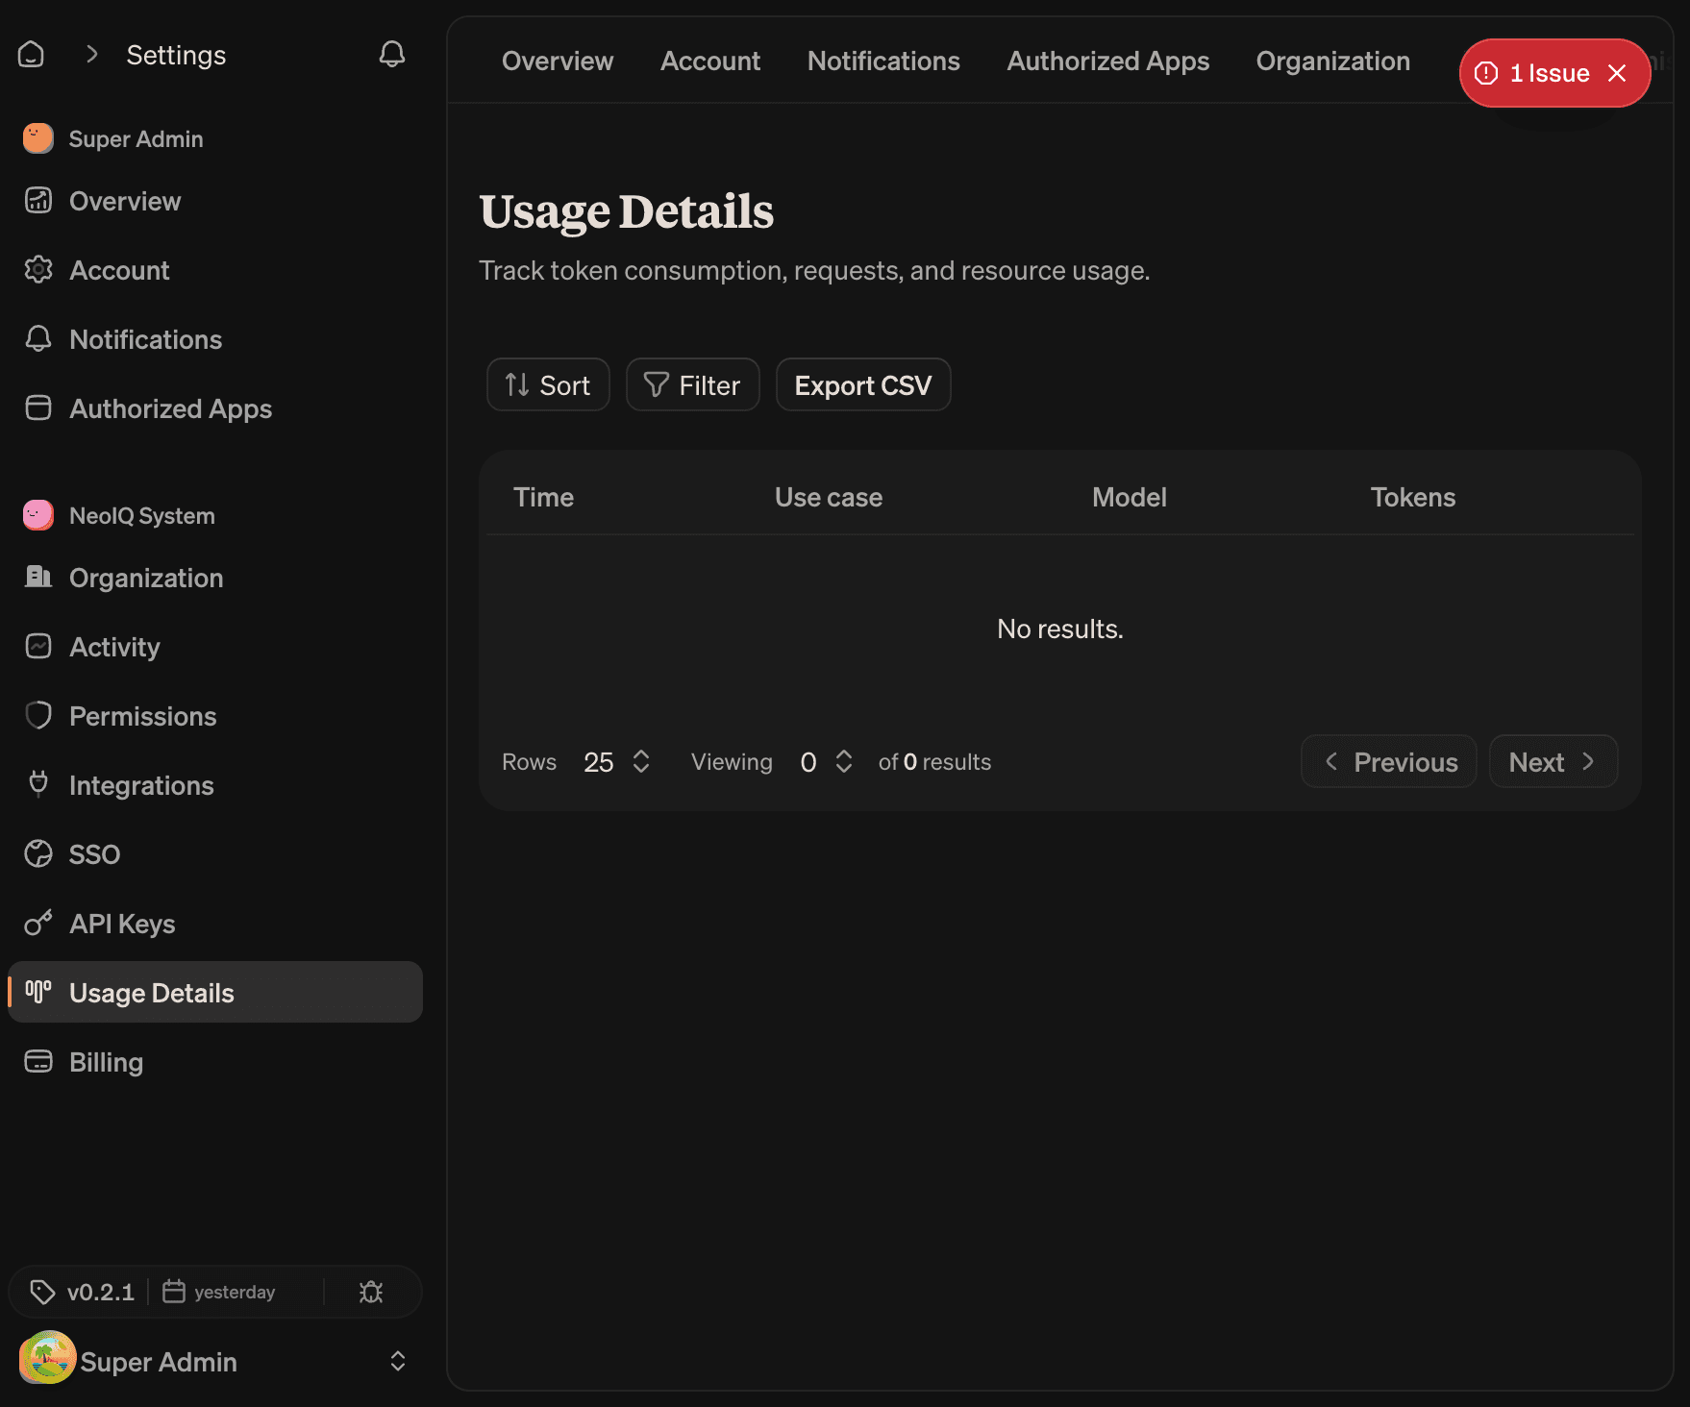Viewport: 1690px width, 1407px height.
Task: Open Account in the sidebar
Action: tap(215, 269)
